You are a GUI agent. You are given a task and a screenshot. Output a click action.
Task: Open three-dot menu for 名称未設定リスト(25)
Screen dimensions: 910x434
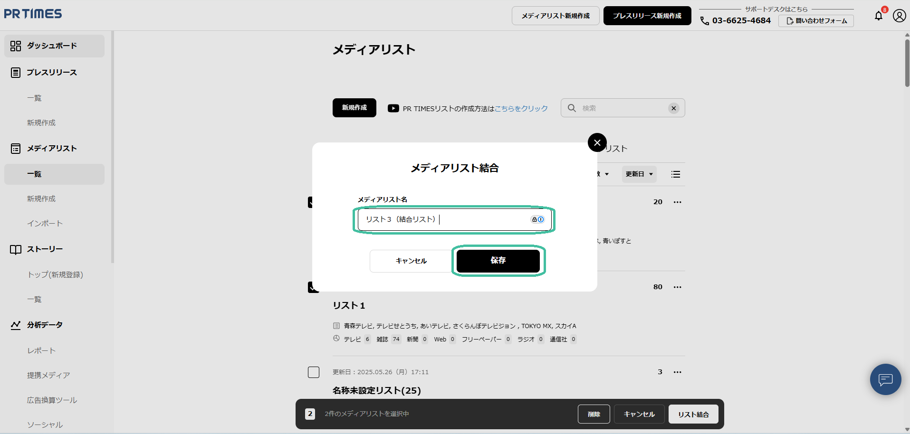(x=677, y=372)
